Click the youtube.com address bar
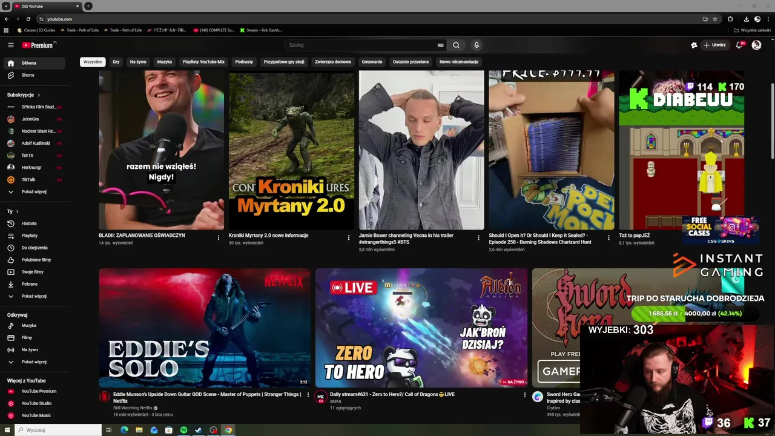The image size is (775, 436). [363, 19]
